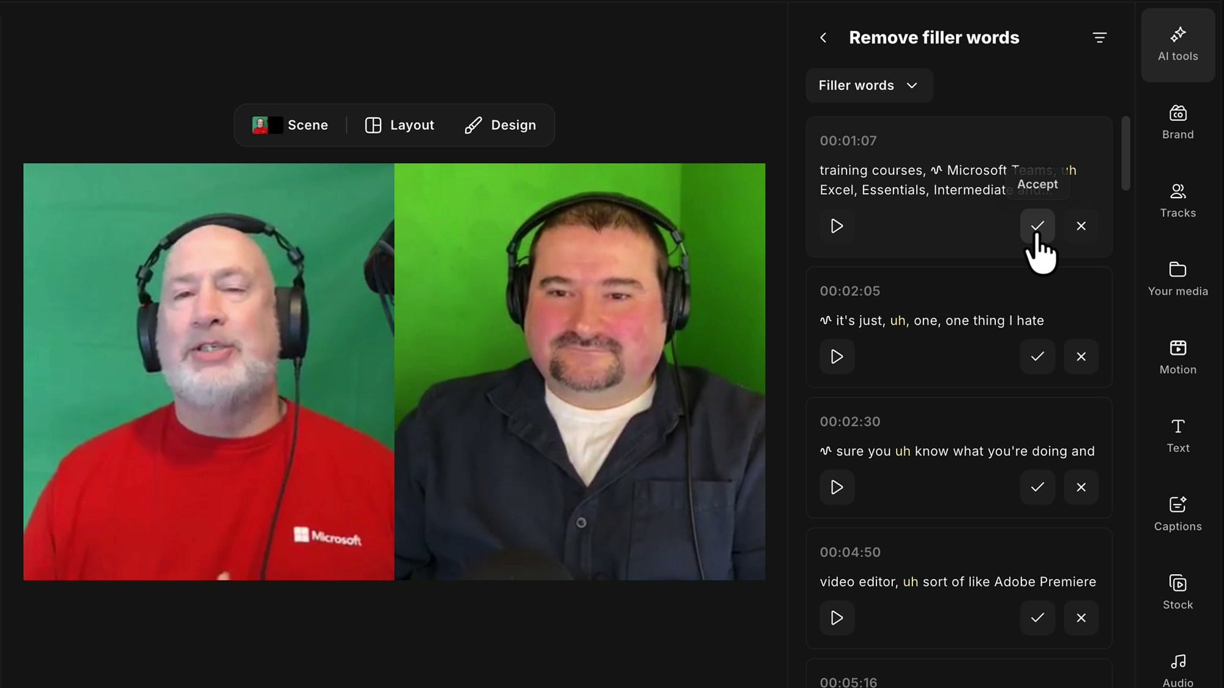This screenshot has width=1224, height=688.
Task: Click the 00:04:50 timestamp
Action: (850, 552)
